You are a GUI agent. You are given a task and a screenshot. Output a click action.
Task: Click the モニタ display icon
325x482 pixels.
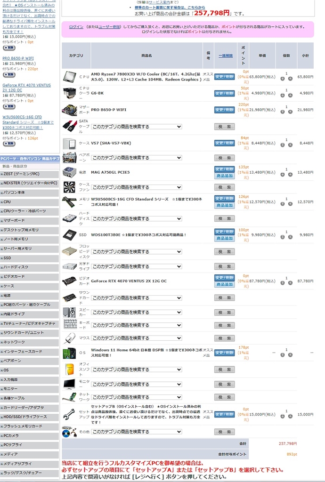70,384
